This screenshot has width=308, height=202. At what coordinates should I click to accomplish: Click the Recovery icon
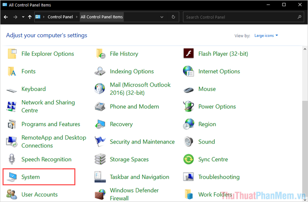[100, 124]
